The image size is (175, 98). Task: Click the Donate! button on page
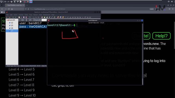[x=141, y=36]
